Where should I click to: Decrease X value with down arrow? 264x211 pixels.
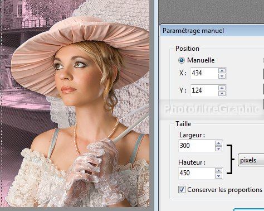tap(222, 76)
